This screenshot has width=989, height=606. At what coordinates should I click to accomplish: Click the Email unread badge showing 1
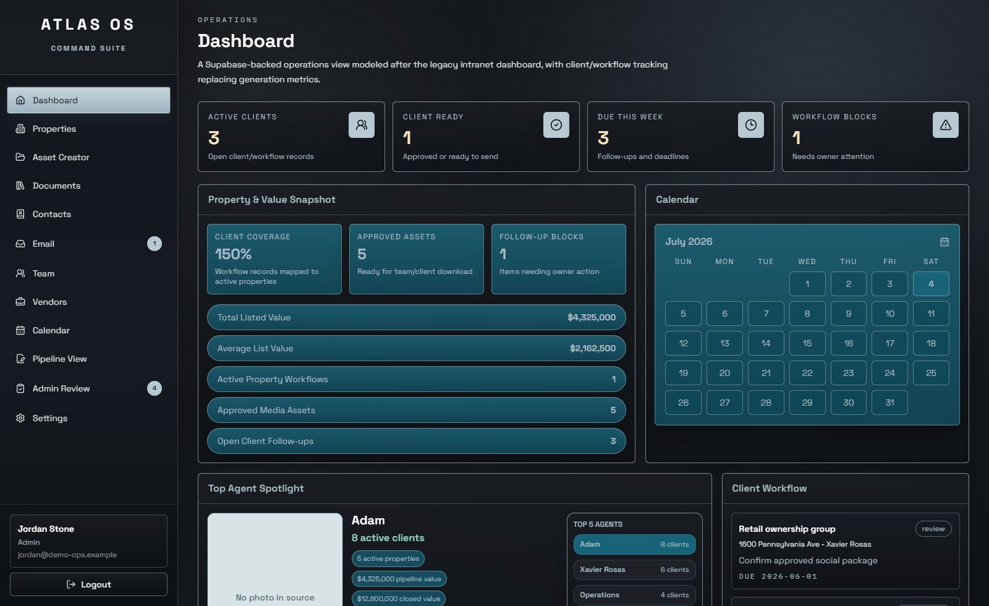point(155,244)
